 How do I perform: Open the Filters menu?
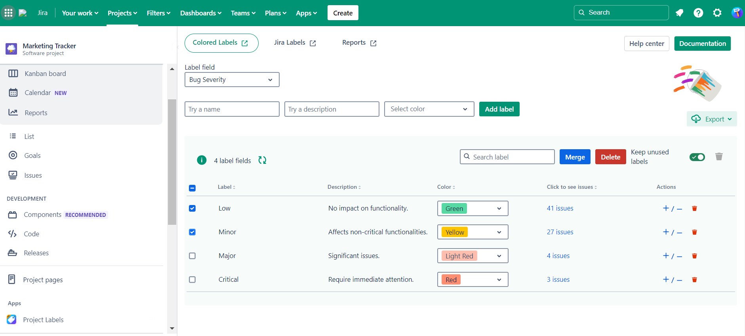click(158, 13)
